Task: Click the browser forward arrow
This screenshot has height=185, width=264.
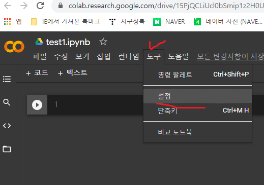Action: click(x=24, y=6)
